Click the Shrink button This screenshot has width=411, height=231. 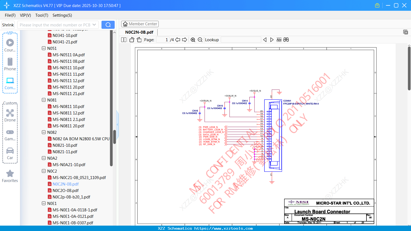click(8, 25)
